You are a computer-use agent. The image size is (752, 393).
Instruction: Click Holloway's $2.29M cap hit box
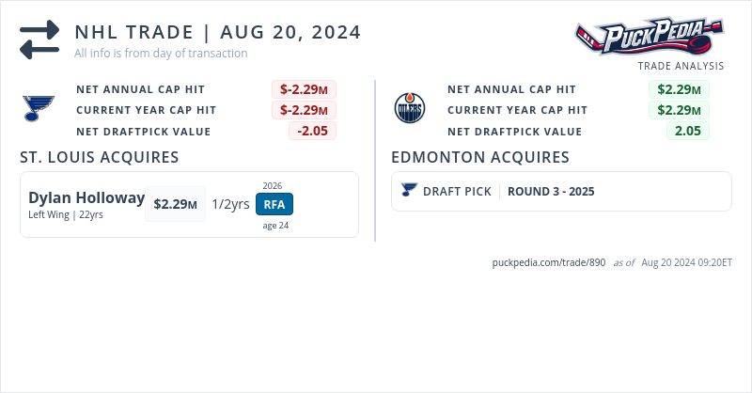pyautogui.click(x=175, y=204)
